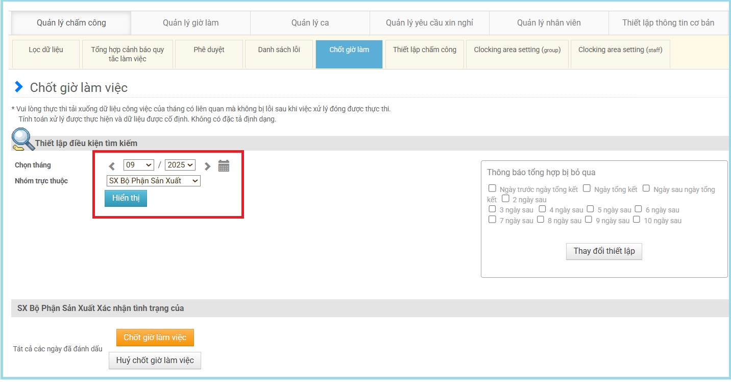Open the 'Phê duyệt' sub-tab
This screenshot has width=731, height=382.
(x=209, y=50)
